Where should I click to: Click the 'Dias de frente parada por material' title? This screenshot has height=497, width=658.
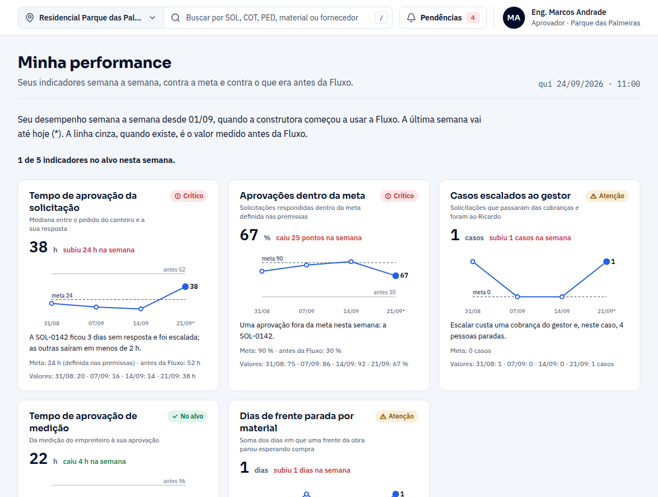pos(296,422)
